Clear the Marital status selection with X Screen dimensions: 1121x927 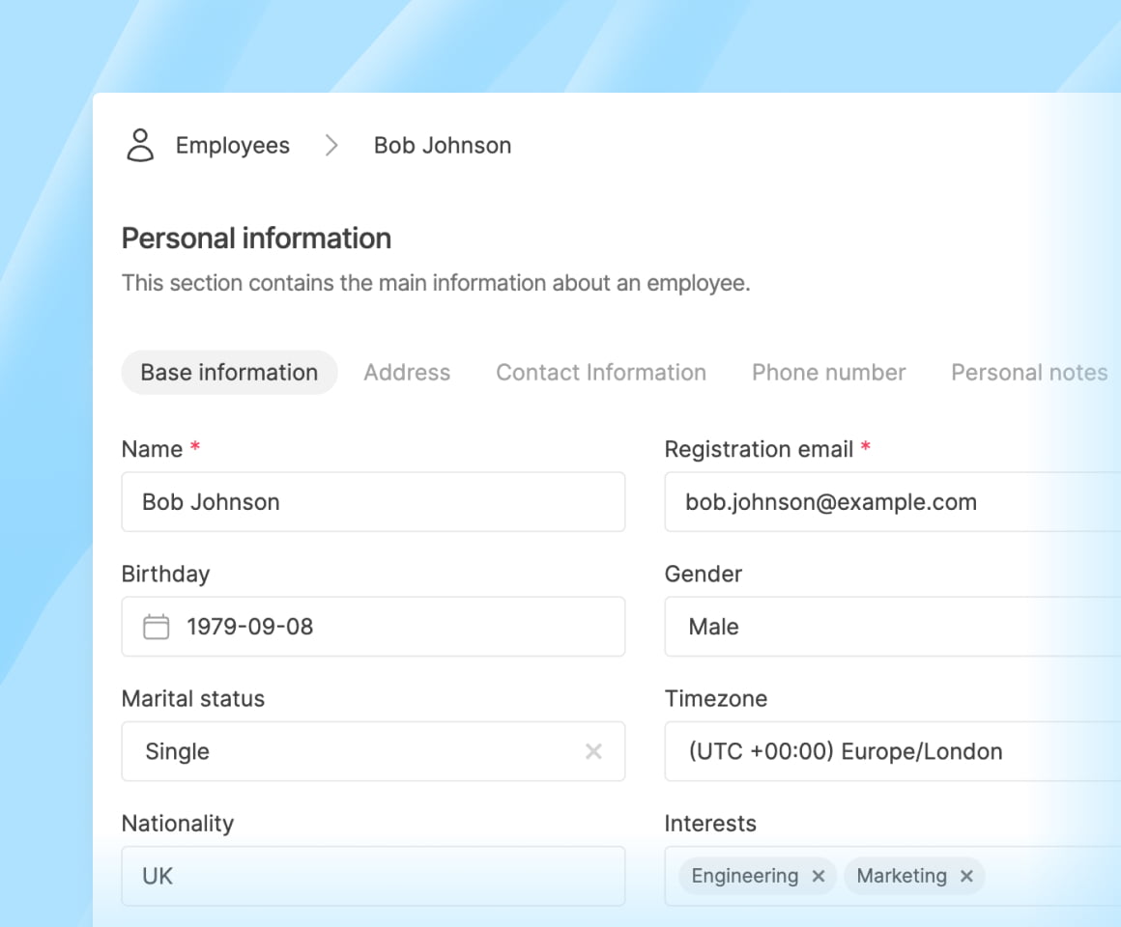click(x=593, y=751)
